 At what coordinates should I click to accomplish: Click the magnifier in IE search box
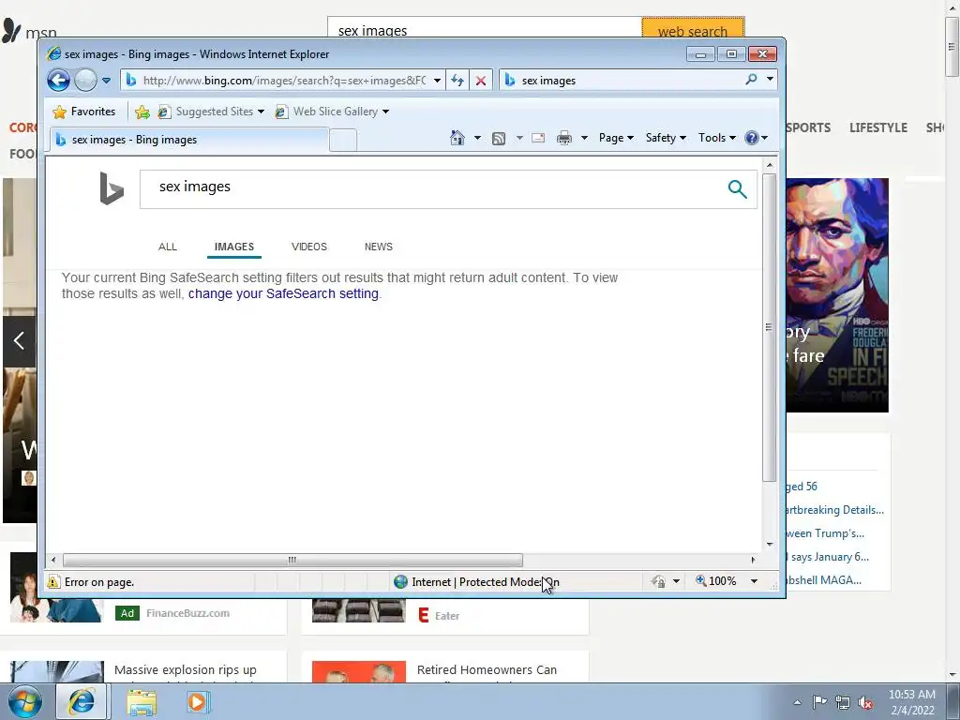(x=751, y=80)
